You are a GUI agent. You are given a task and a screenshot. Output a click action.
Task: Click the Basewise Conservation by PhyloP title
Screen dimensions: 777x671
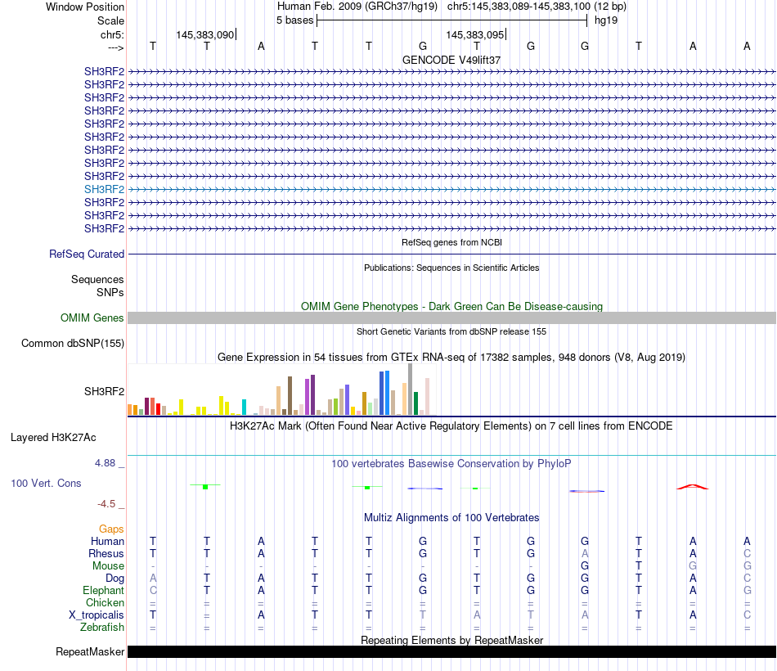(x=451, y=464)
